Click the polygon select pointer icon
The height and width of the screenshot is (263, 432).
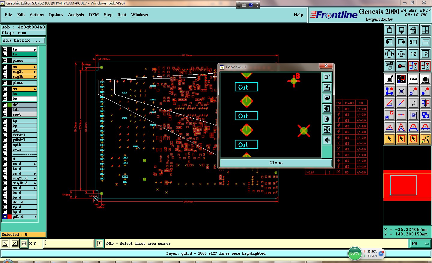413,139
